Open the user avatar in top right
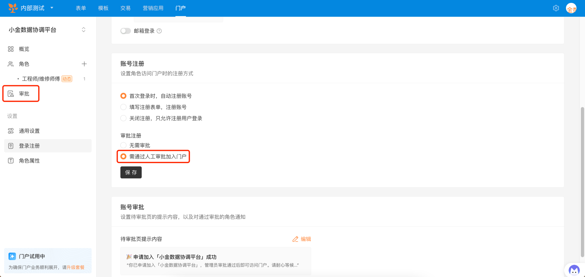 pos(571,8)
